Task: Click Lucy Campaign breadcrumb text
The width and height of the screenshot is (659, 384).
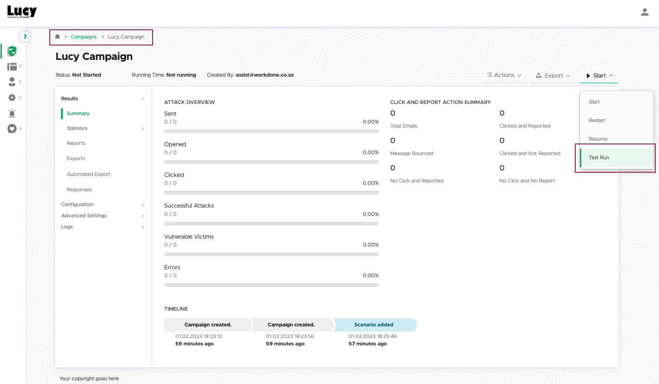Action: (126, 37)
